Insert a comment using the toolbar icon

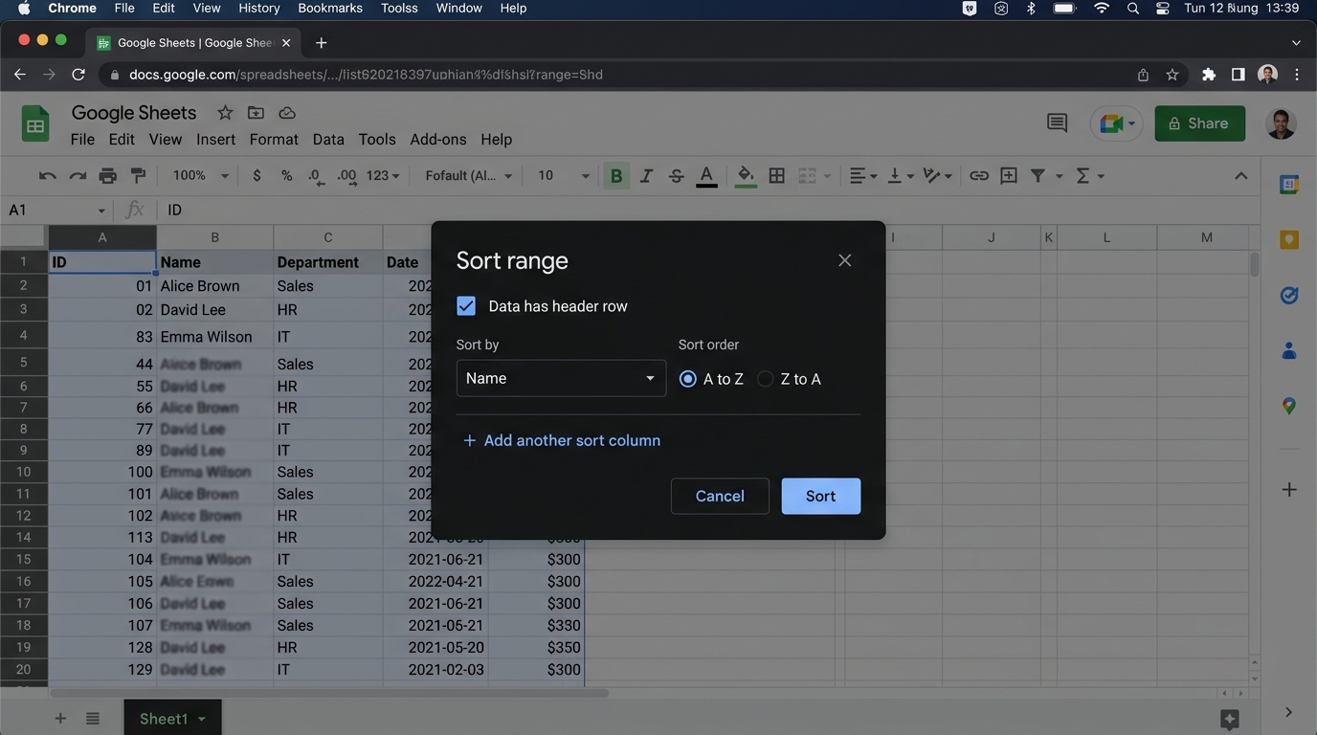coord(1009,176)
